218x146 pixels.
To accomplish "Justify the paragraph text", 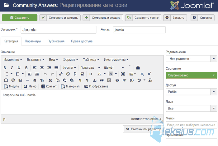I will click(56, 68).
